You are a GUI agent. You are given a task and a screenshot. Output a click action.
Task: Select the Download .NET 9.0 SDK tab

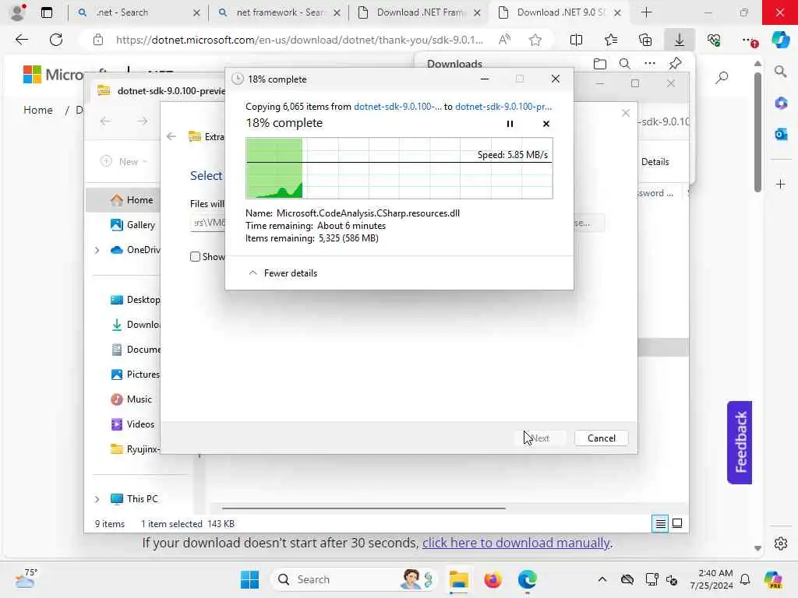(559, 12)
